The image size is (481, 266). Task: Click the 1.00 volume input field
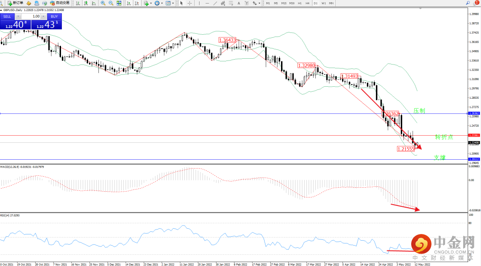(31, 16)
